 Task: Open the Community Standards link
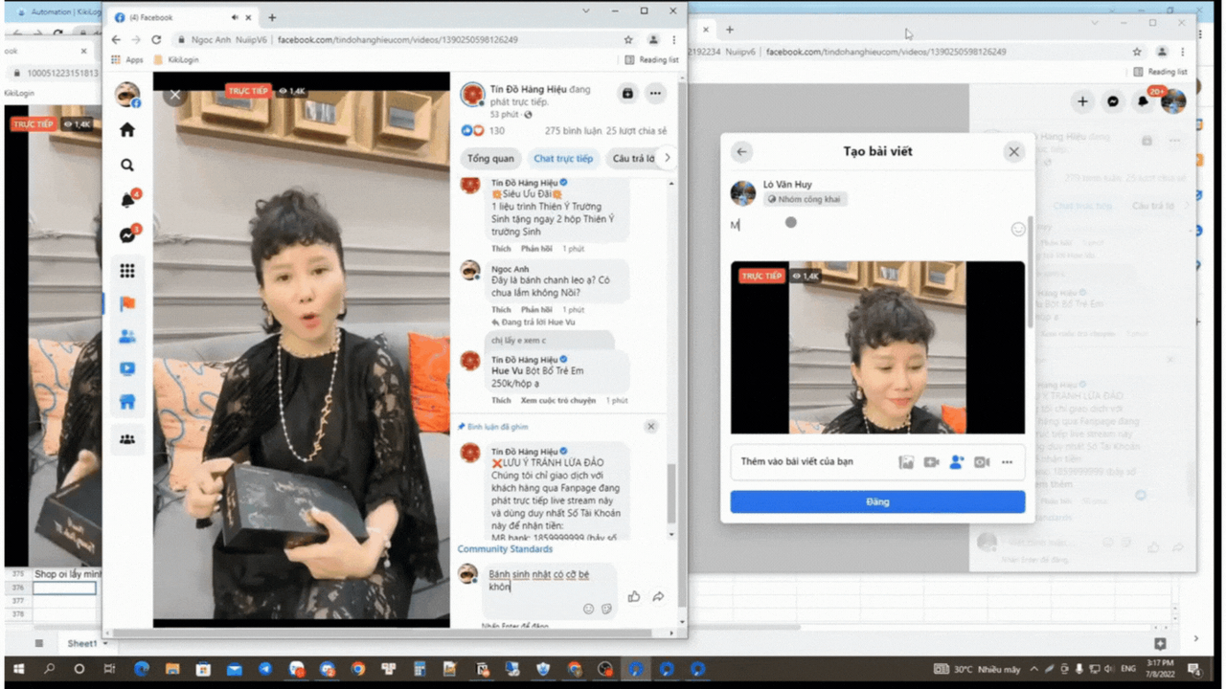[505, 549]
